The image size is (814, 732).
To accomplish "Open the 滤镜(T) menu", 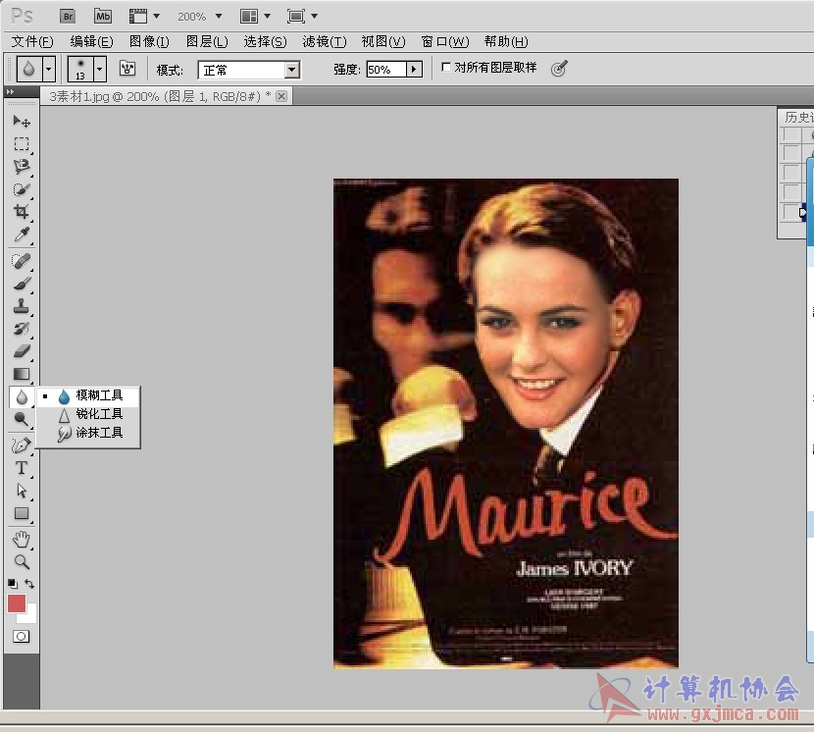I will point(324,41).
